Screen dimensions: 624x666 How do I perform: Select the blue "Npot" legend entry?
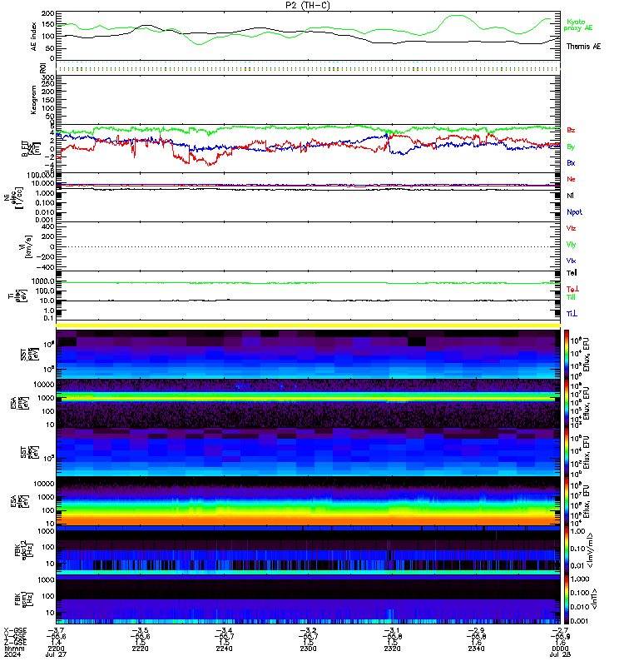click(574, 212)
